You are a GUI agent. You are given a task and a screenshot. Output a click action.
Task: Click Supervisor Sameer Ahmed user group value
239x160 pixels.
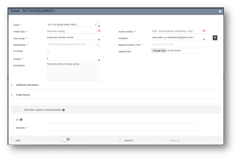60,37
